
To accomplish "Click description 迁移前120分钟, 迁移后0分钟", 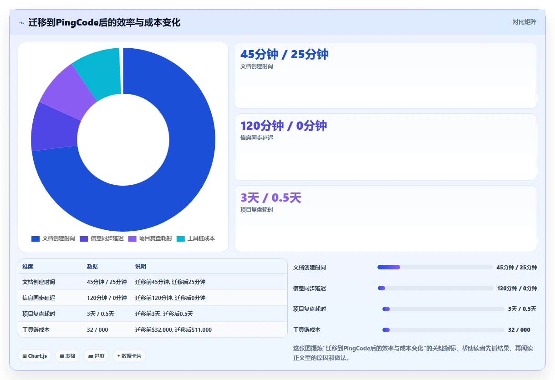I will coord(170,298).
